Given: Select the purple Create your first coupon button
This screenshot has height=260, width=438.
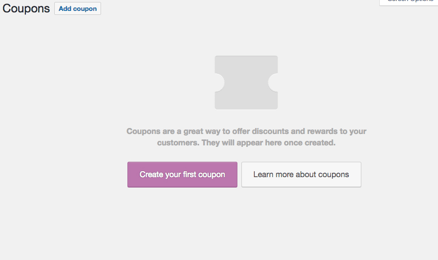Looking at the screenshot, I should [x=182, y=175].
